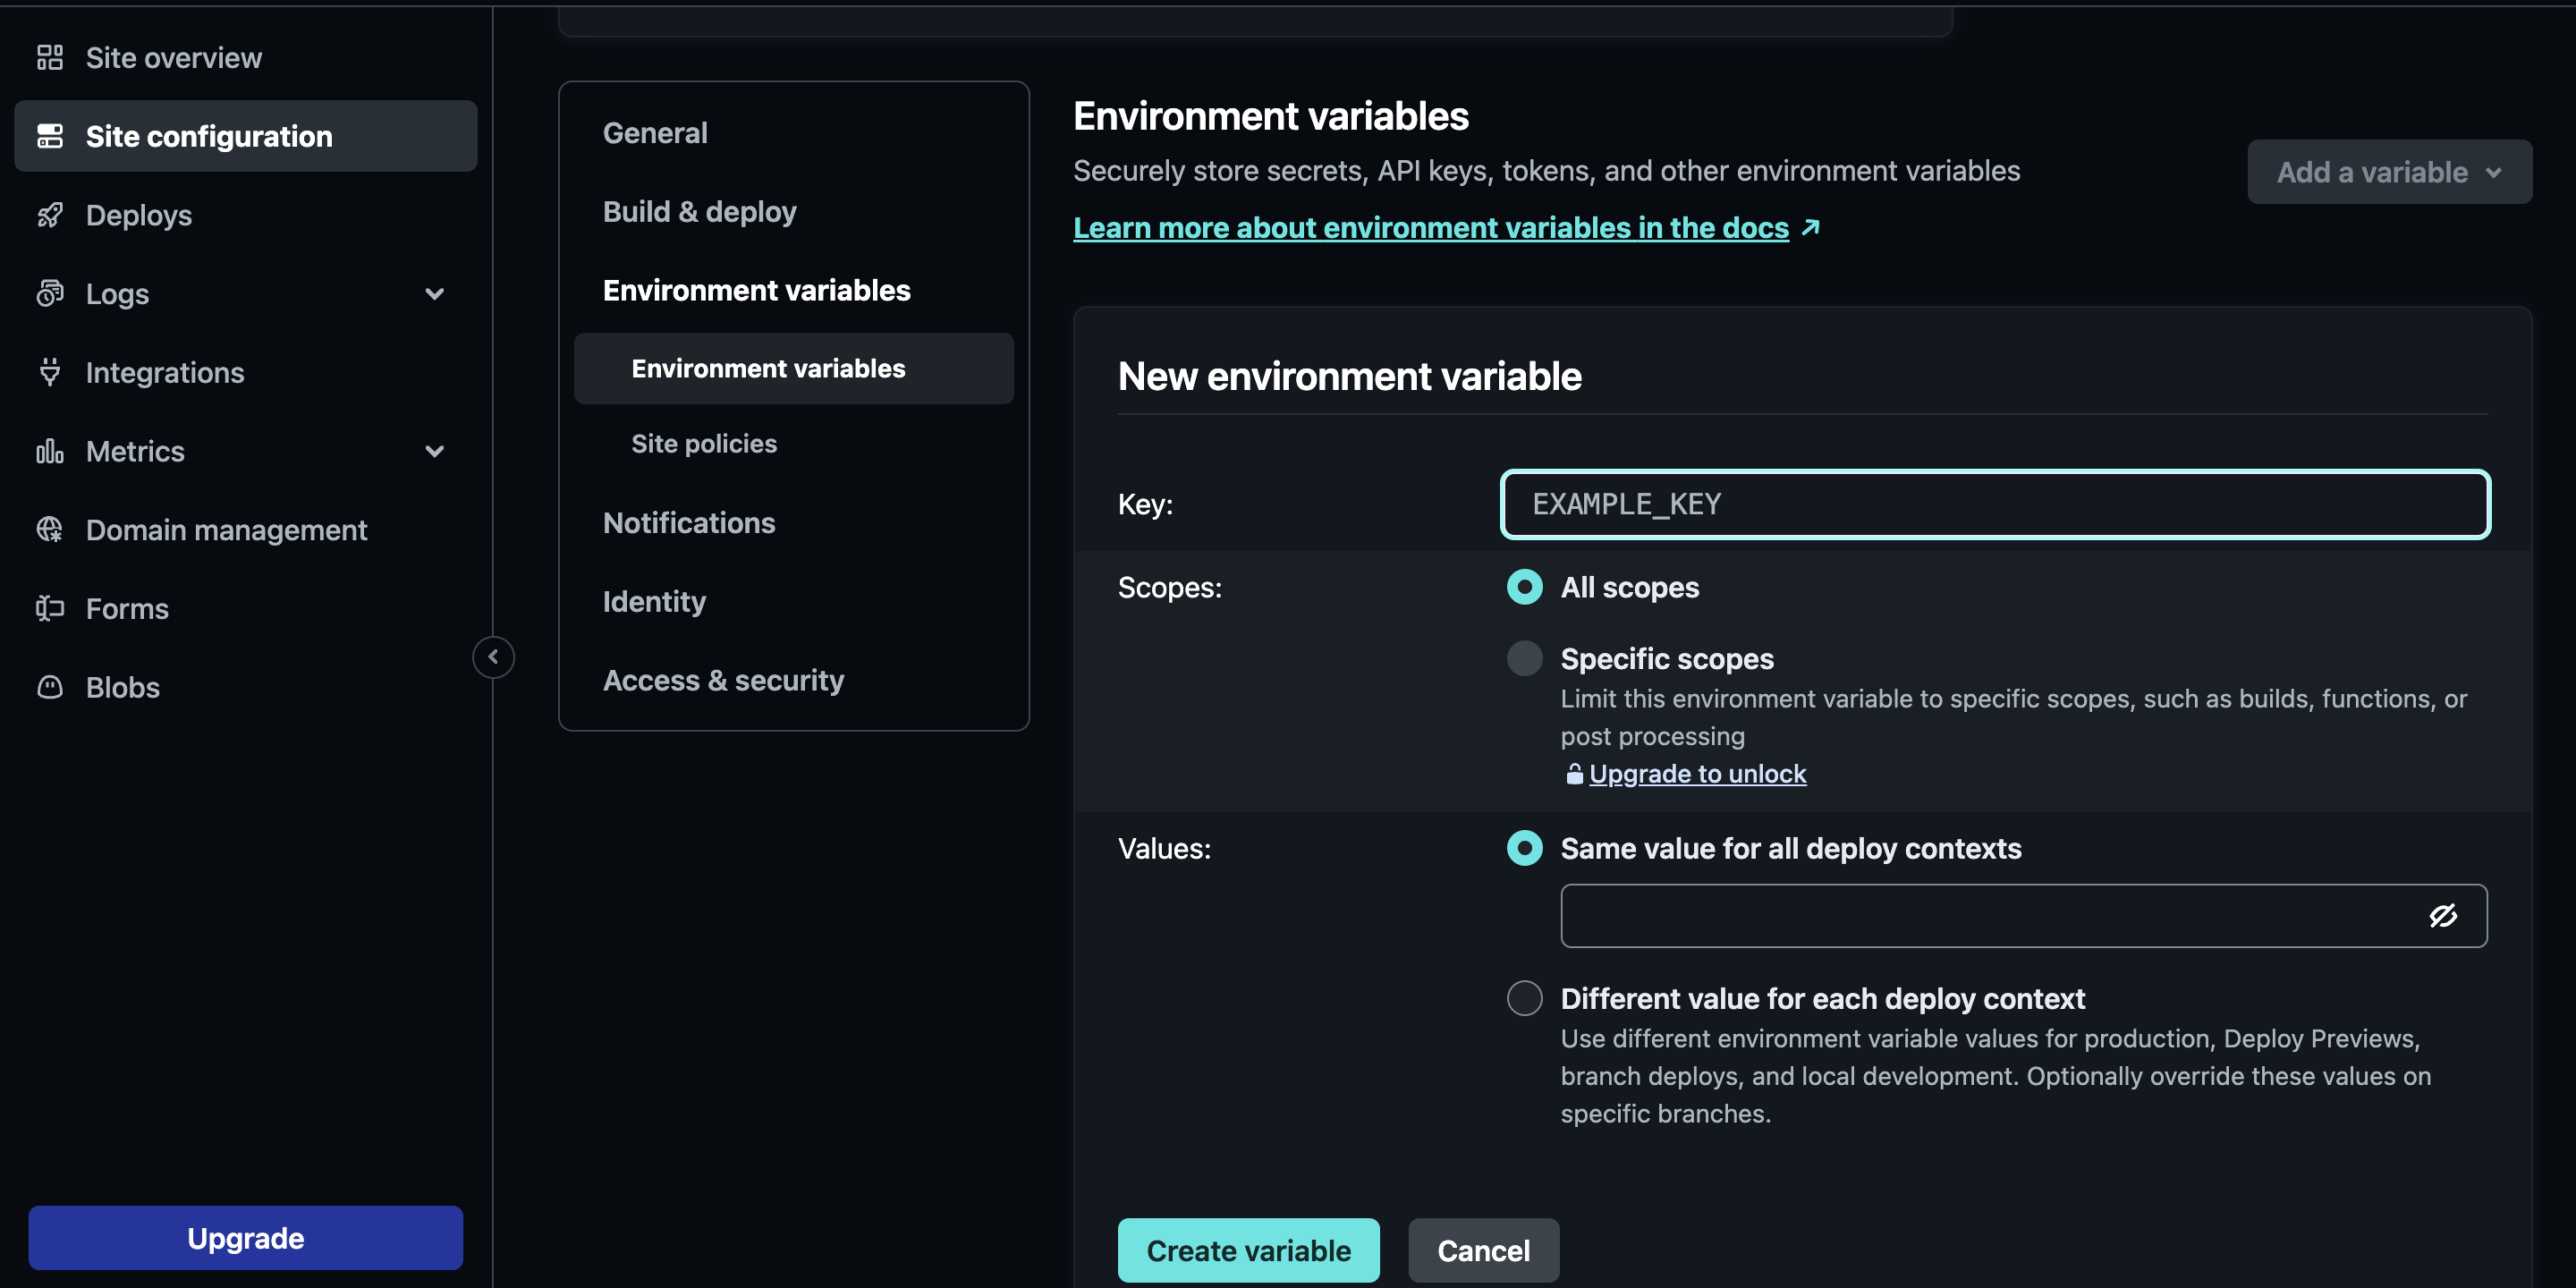This screenshot has width=2576, height=1288.
Task: Open the Add a variable dropdown
Action: click(x=2389, y=172)
